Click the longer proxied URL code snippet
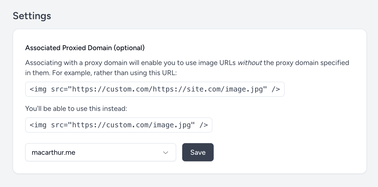Viewport: 378px width, 187px height. coord(155,89)
